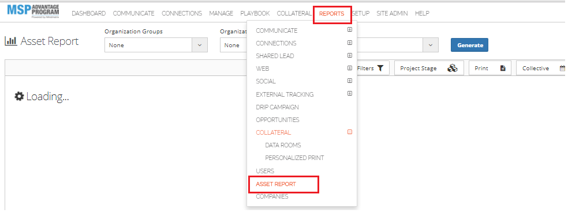The width and height of the screenshot is (568, 213).
Task: Click the Asset Report bar chart icon
Action: click(11, 41)
